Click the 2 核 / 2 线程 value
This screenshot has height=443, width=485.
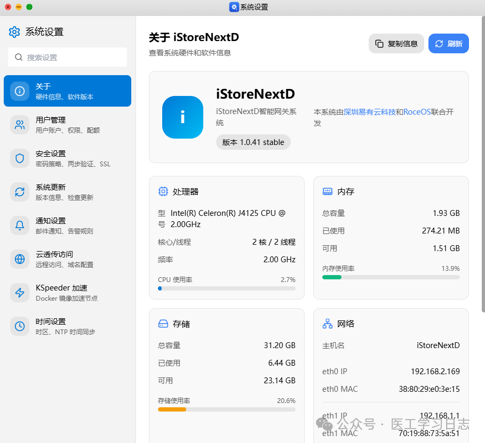click(x=274, y=242)
